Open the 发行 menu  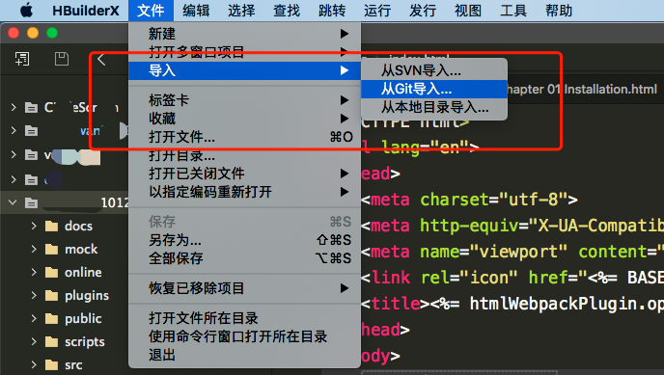click(x=423, y=11)
